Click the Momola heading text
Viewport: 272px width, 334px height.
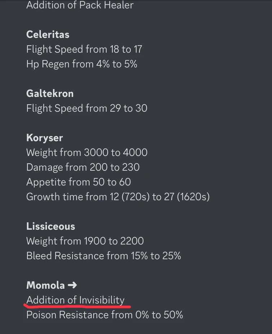click(x=45, y=285)
